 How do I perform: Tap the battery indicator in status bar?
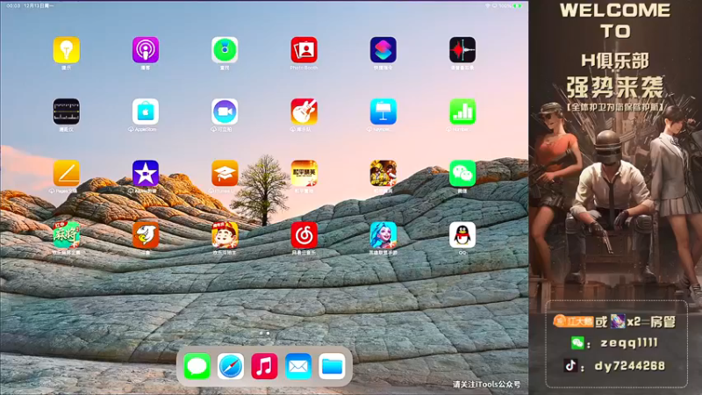[518, 6]
